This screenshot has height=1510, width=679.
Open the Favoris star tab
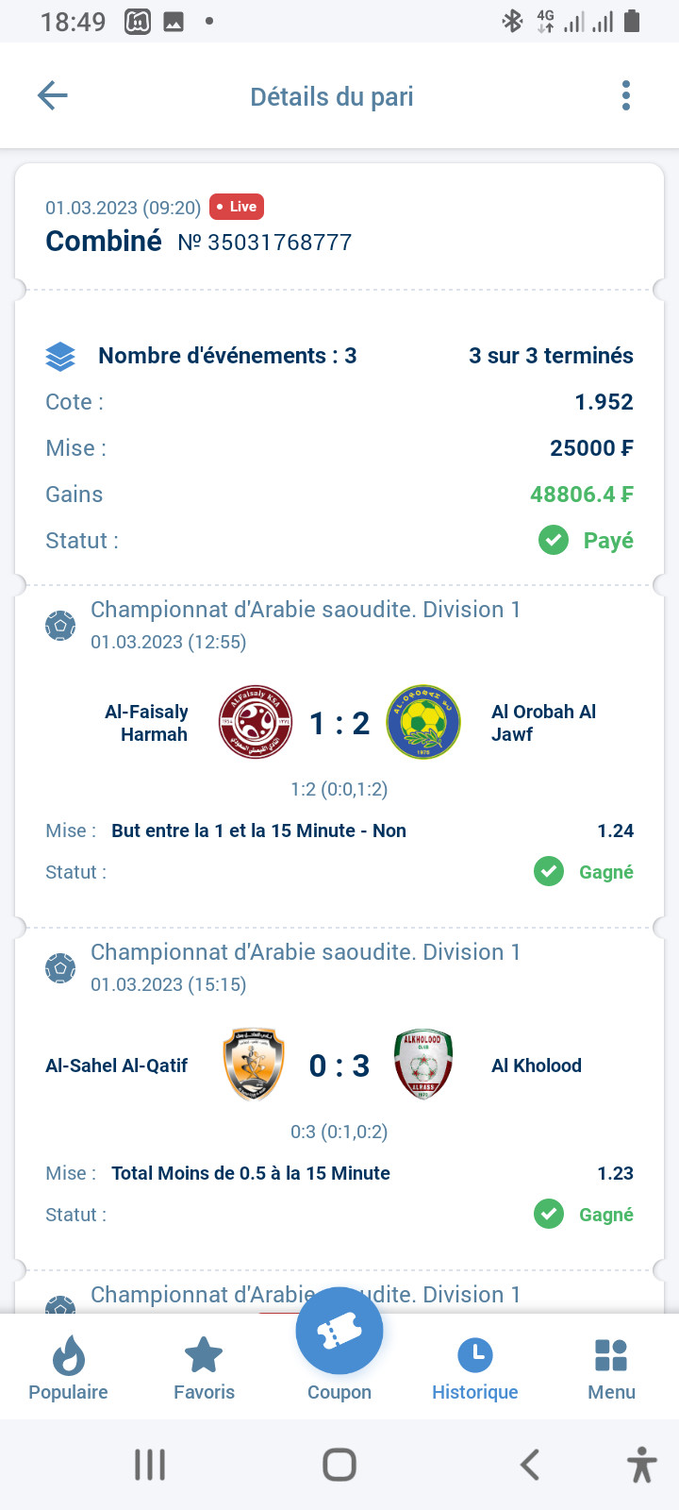[204, 1368]
